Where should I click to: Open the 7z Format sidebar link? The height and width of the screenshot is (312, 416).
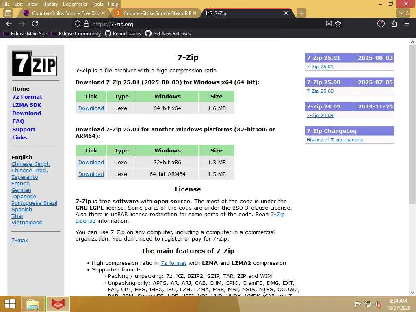(27, 97)
